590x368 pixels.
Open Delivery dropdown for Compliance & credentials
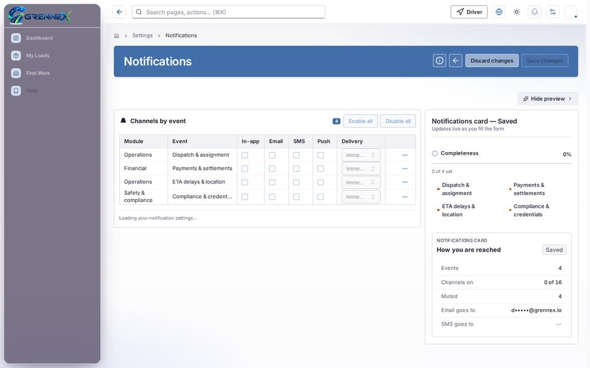click(x=361, y=197)
